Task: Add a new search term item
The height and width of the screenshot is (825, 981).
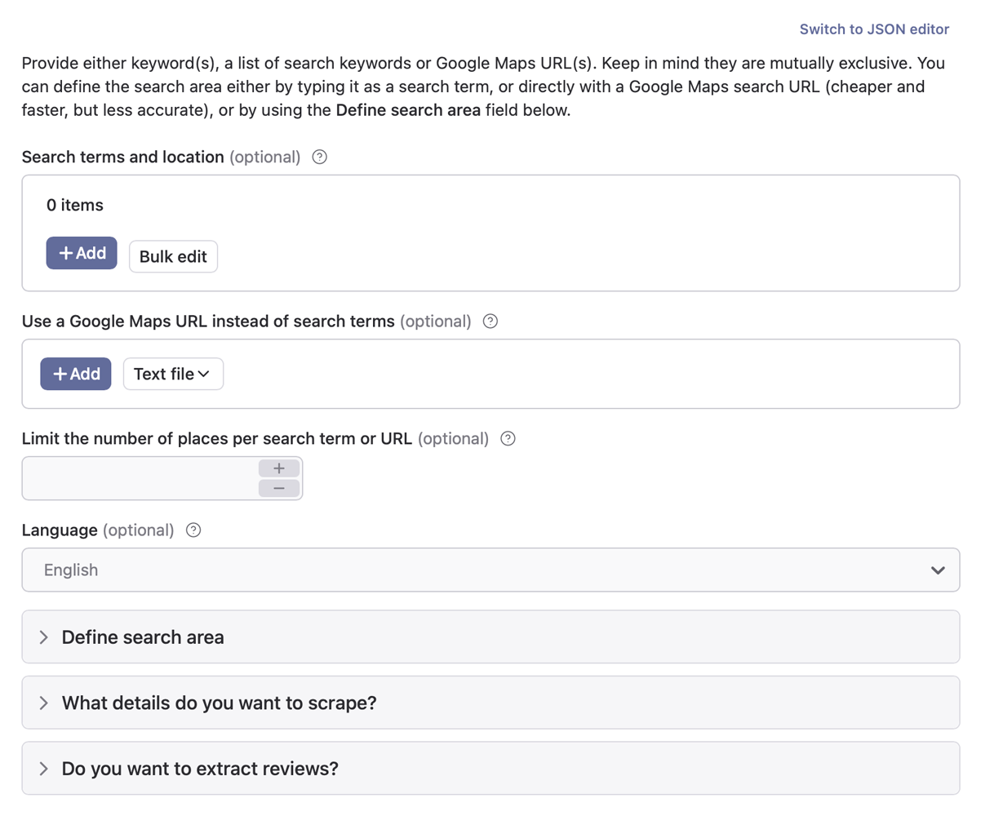Action: [82, 253]
